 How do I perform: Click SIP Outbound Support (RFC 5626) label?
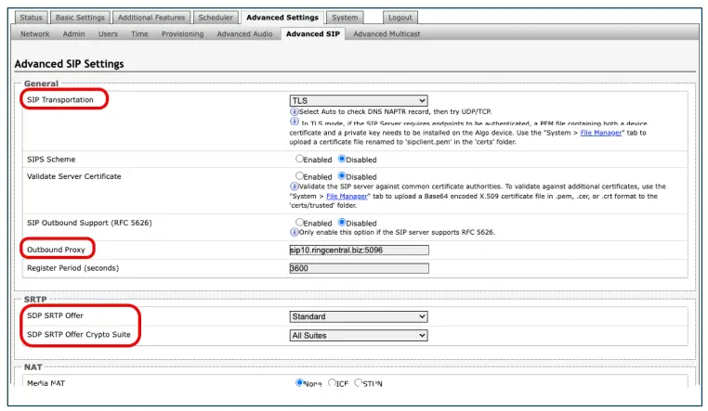point(89,223)
